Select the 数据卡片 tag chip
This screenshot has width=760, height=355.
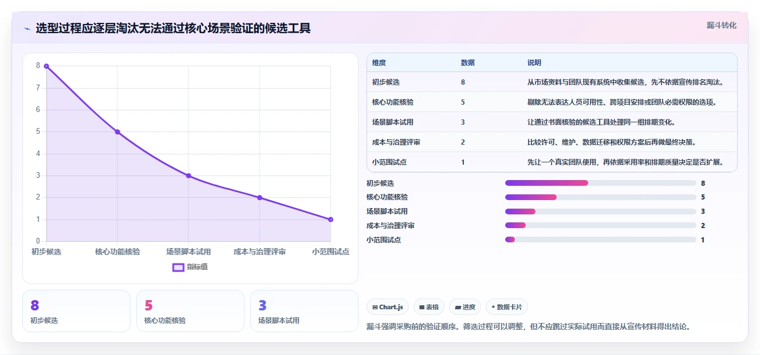(506, 307)
